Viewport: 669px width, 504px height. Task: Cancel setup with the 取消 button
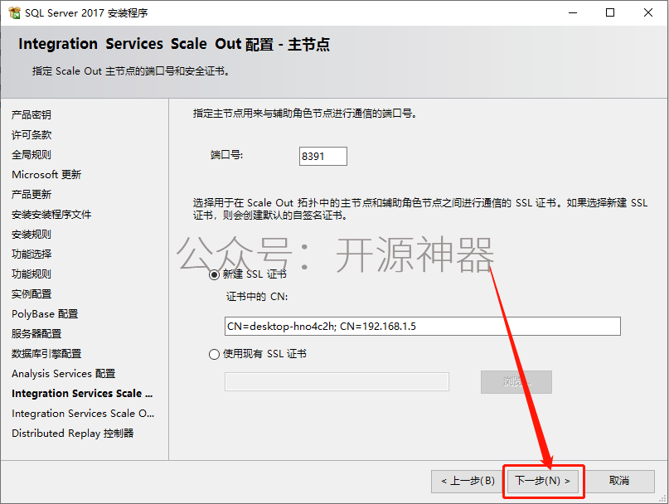(619, 481)
